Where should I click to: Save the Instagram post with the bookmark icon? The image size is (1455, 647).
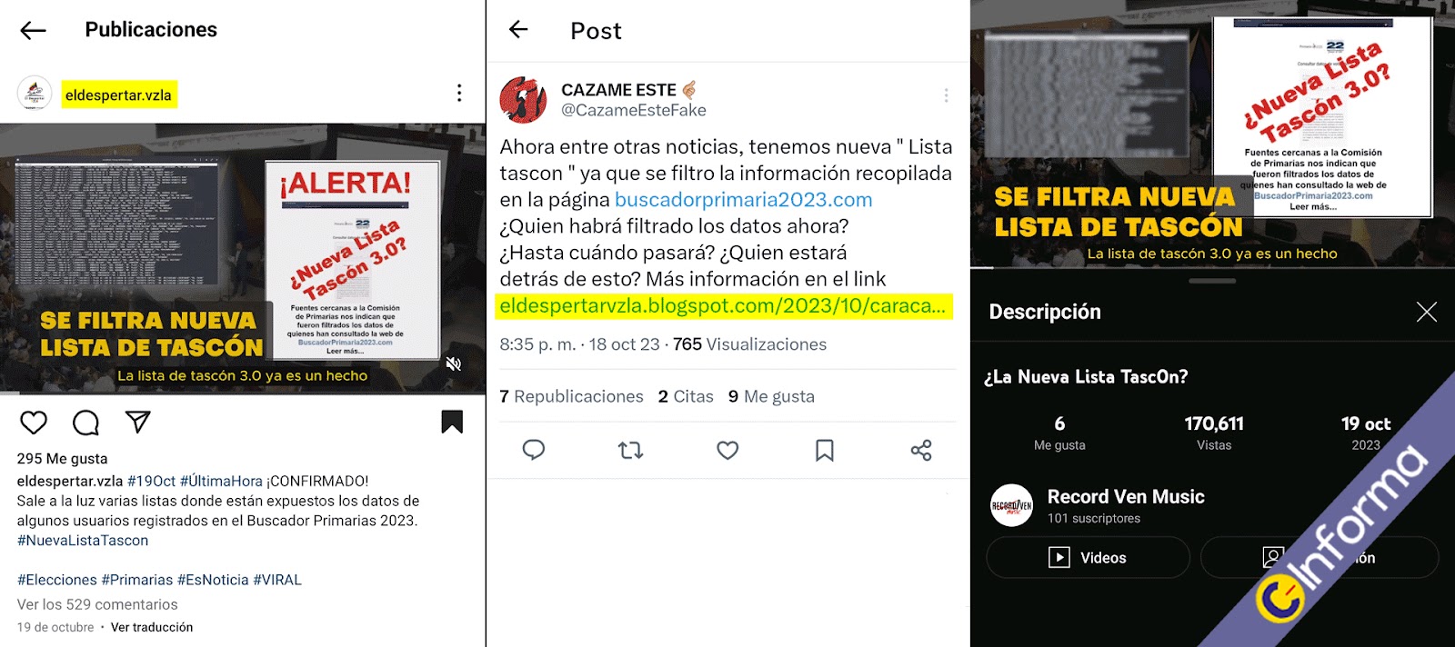pyautogui.click(x=452, y=422)
